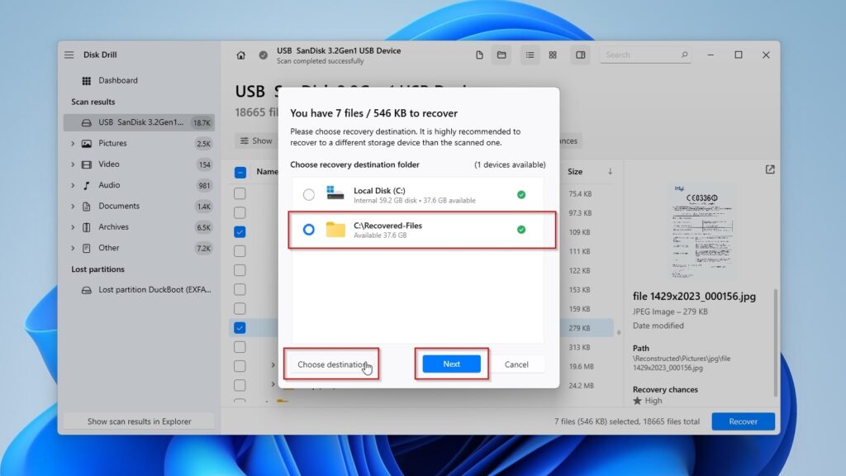Click the Name column header
This screenshot has height=476, width=846.
click(x=267, y=172)
